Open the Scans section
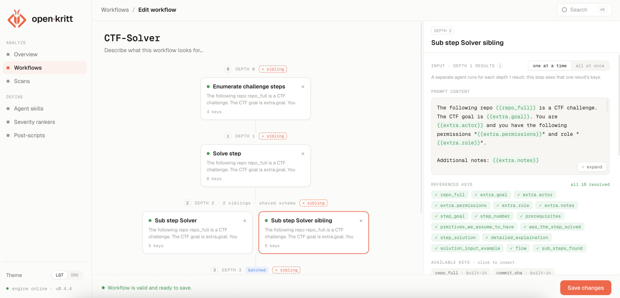620x298 pixels. tap(45, 81)
